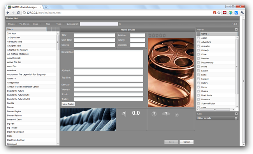Click the first rating star

[150, 35]
